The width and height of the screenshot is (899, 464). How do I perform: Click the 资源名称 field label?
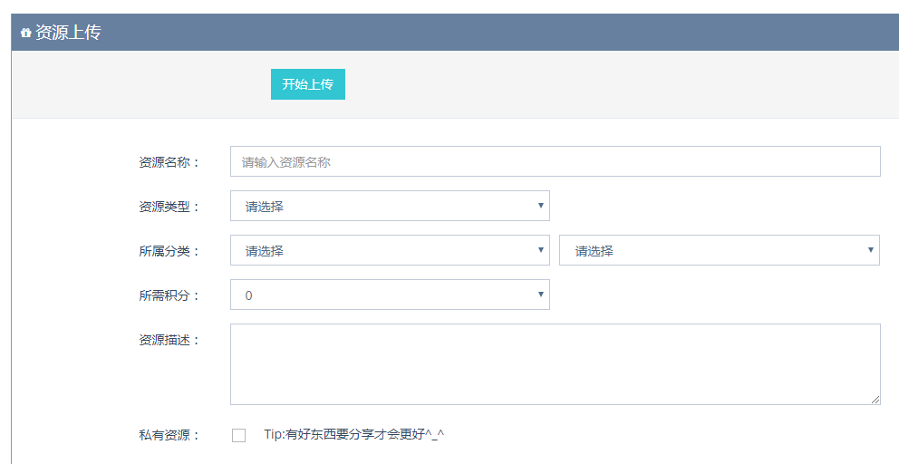(169, 162)
